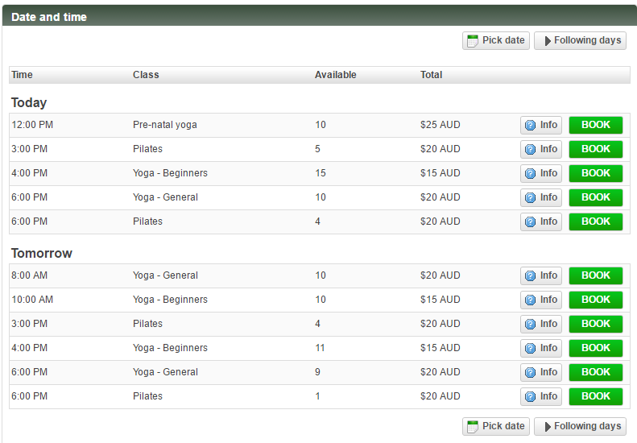This screenshot has width=637, height=443.
Task: Click the calendar icon on top Pick date
Action: [473, 41]
